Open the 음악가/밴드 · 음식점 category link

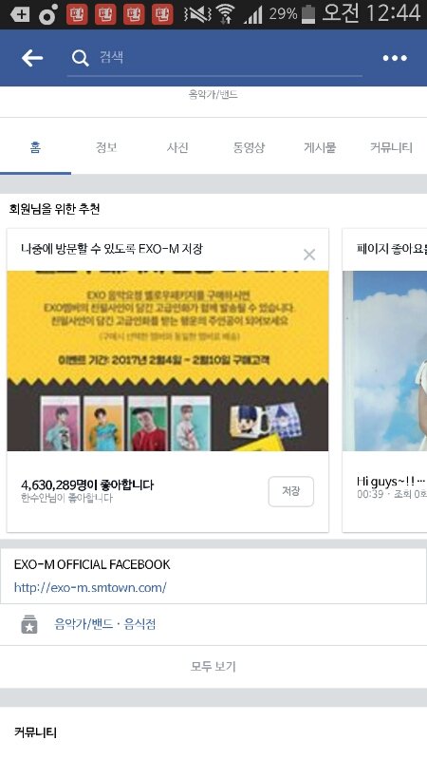[x=105, y=624]
